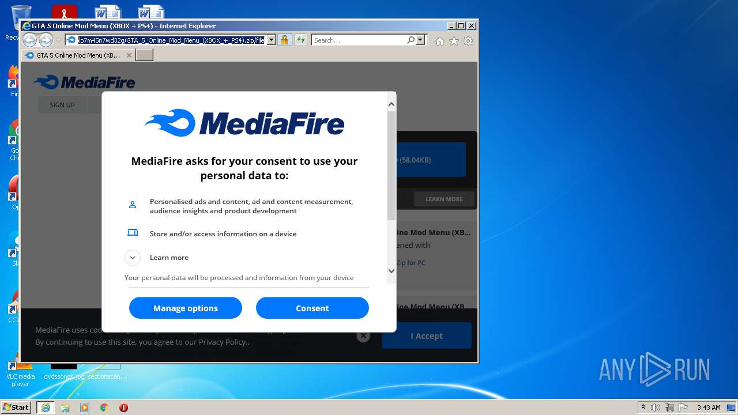Open the media player taskbar icon

point(85,408)
